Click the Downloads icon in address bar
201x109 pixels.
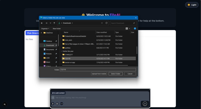[x=59, y=23]
